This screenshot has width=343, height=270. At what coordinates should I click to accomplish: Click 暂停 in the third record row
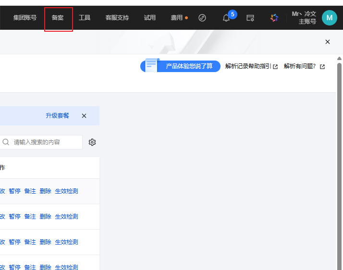[15, 242]
